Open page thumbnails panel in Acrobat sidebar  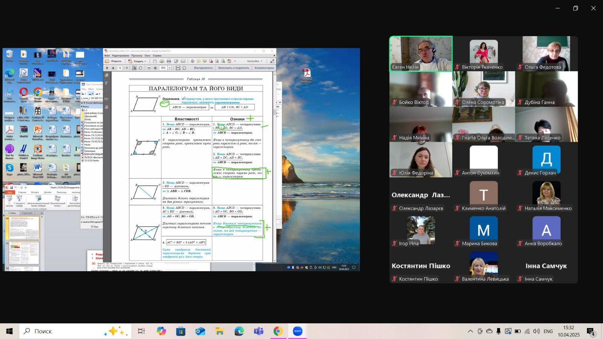coord(107,75)
